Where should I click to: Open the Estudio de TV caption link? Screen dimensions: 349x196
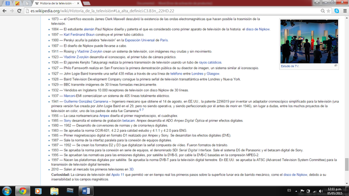290,66
